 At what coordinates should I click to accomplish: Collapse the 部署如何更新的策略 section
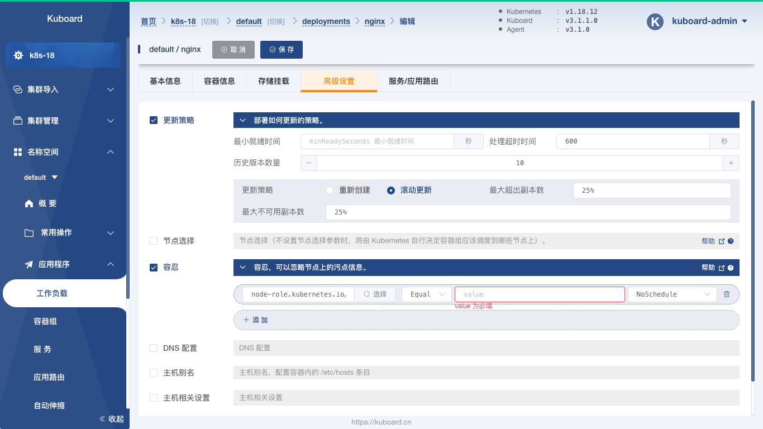[242, 120]
